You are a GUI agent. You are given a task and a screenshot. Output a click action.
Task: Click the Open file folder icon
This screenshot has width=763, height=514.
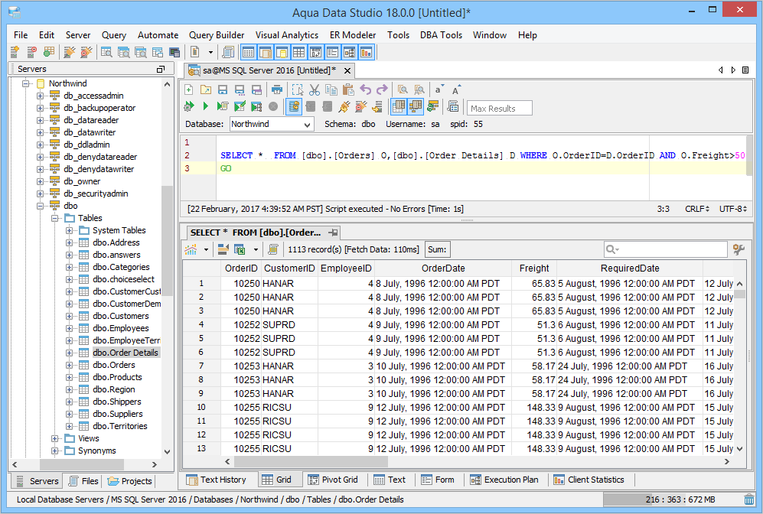click(x=205, y=89)
